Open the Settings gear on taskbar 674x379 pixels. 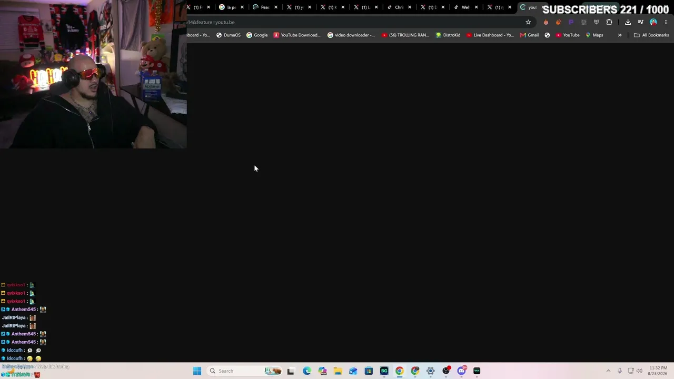point(430,371)
